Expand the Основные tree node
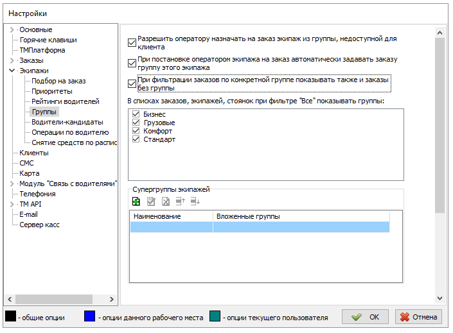453x333 pixels. coord(12,30)
